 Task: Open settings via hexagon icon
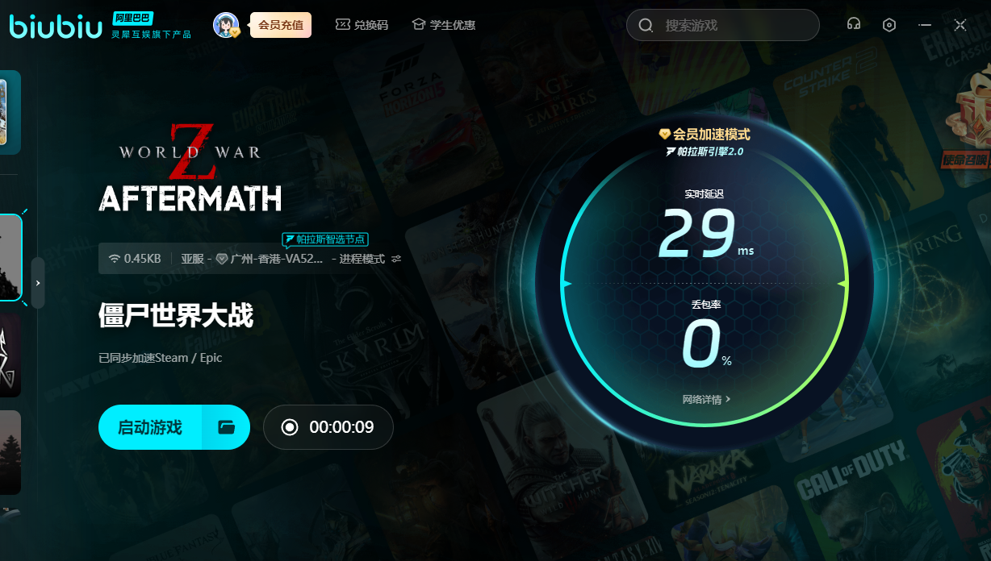tap(889, 25)
